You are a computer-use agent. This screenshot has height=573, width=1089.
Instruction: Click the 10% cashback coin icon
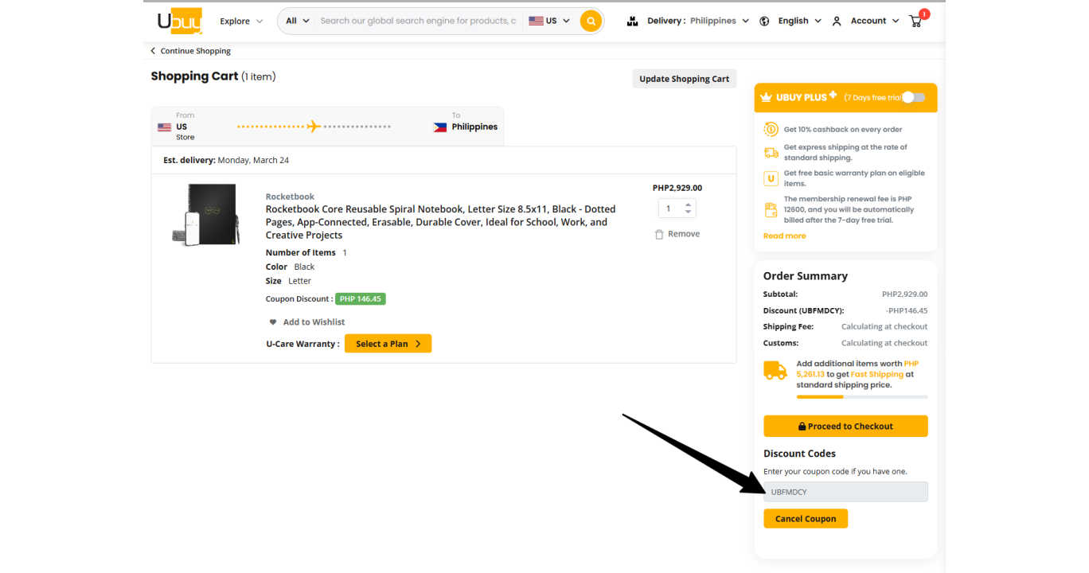tap(771, 129)
